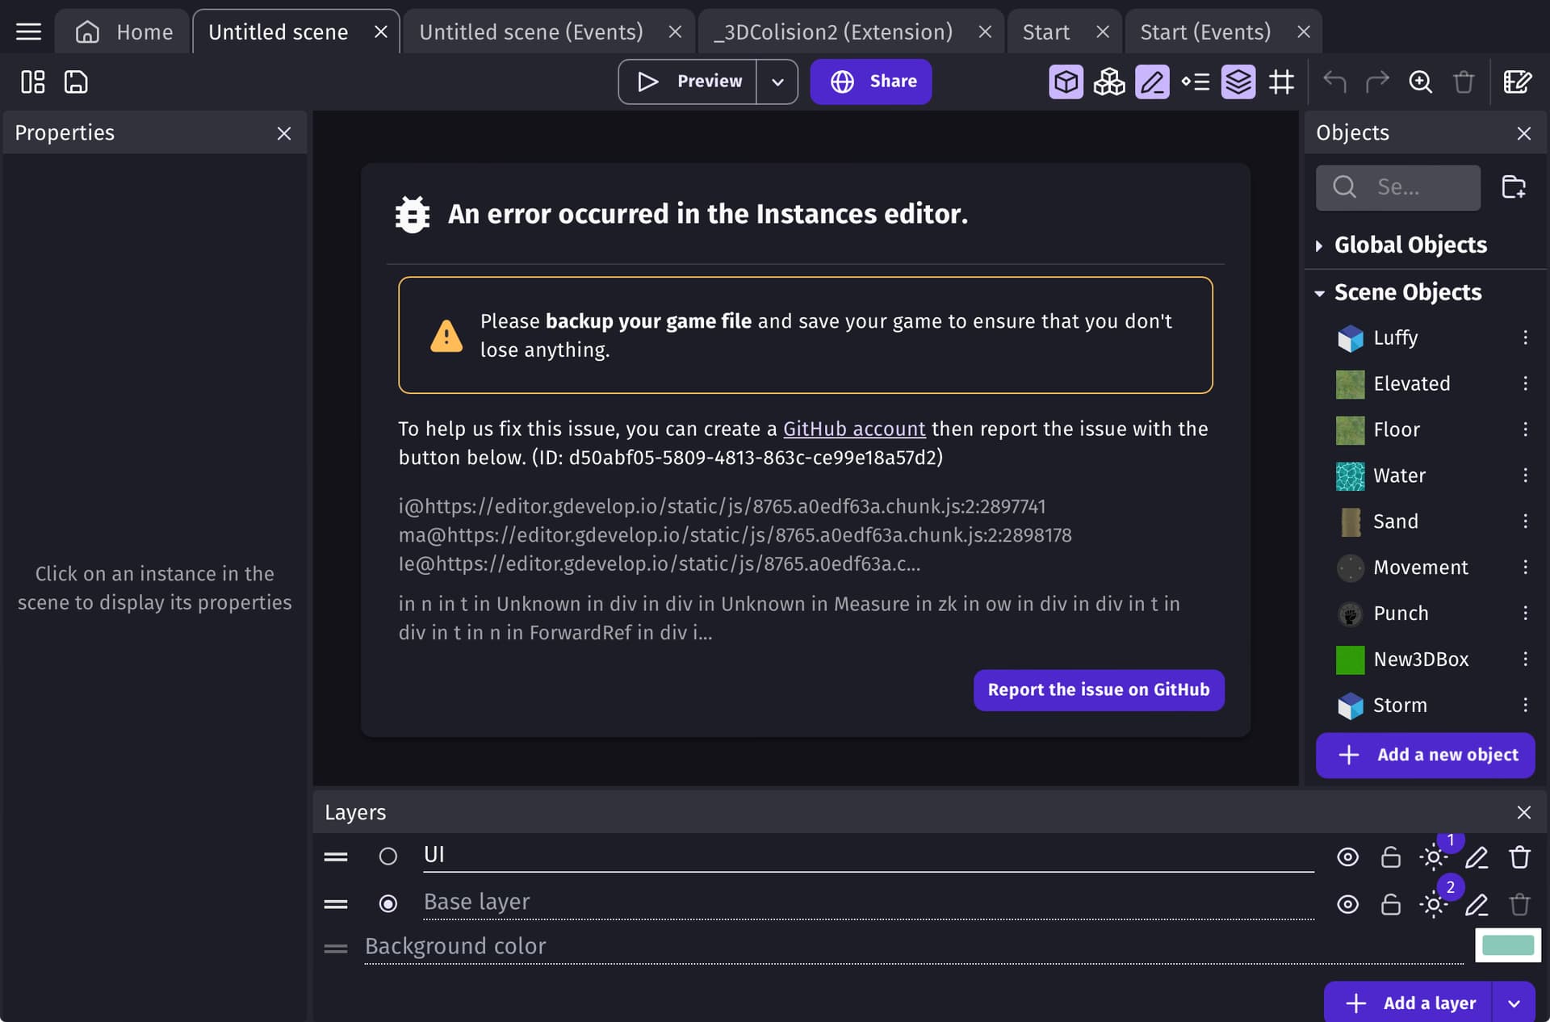Screen dimensions: 1550x1022
Task: Collapse the Scene Objects section
Action: [x=1321, y=292]
